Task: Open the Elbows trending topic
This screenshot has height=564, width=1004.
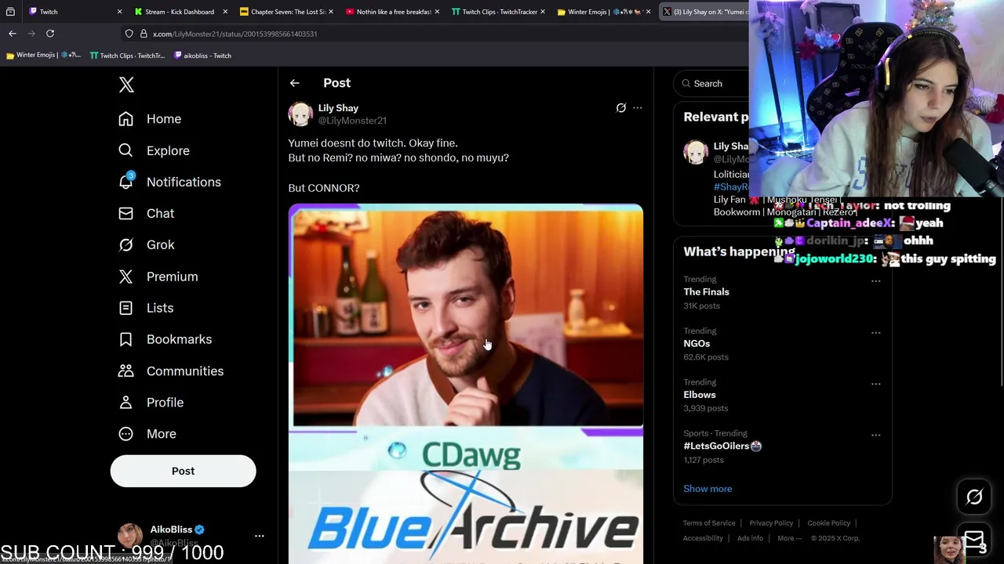Action: pyautogui.click(x=700, y=395)
